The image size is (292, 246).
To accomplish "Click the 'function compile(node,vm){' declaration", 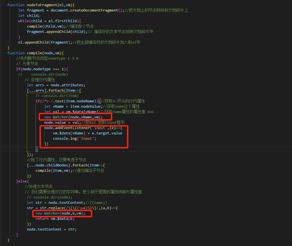I will coord(35,53).
